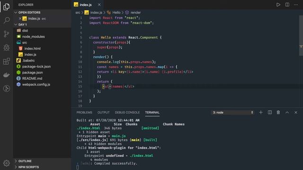Click the src breadcrumb
The image size is (303, 170).
click(x=78, y=13)
